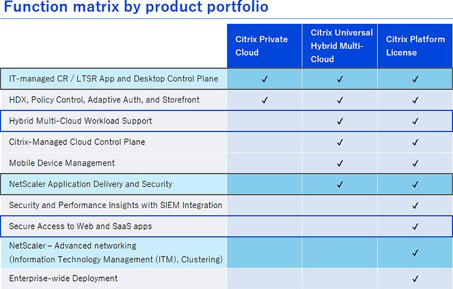This screenshot has height=289, width=453.
Task: Click Platform License checkmark in IT-managed CR row
Action: 416,79
